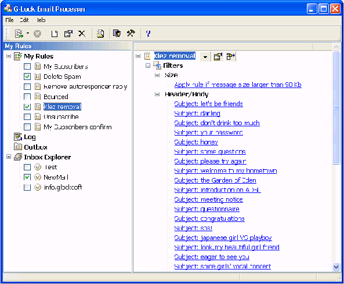Click rule properties icon beside Klez removal header

(x=218, y=57)
